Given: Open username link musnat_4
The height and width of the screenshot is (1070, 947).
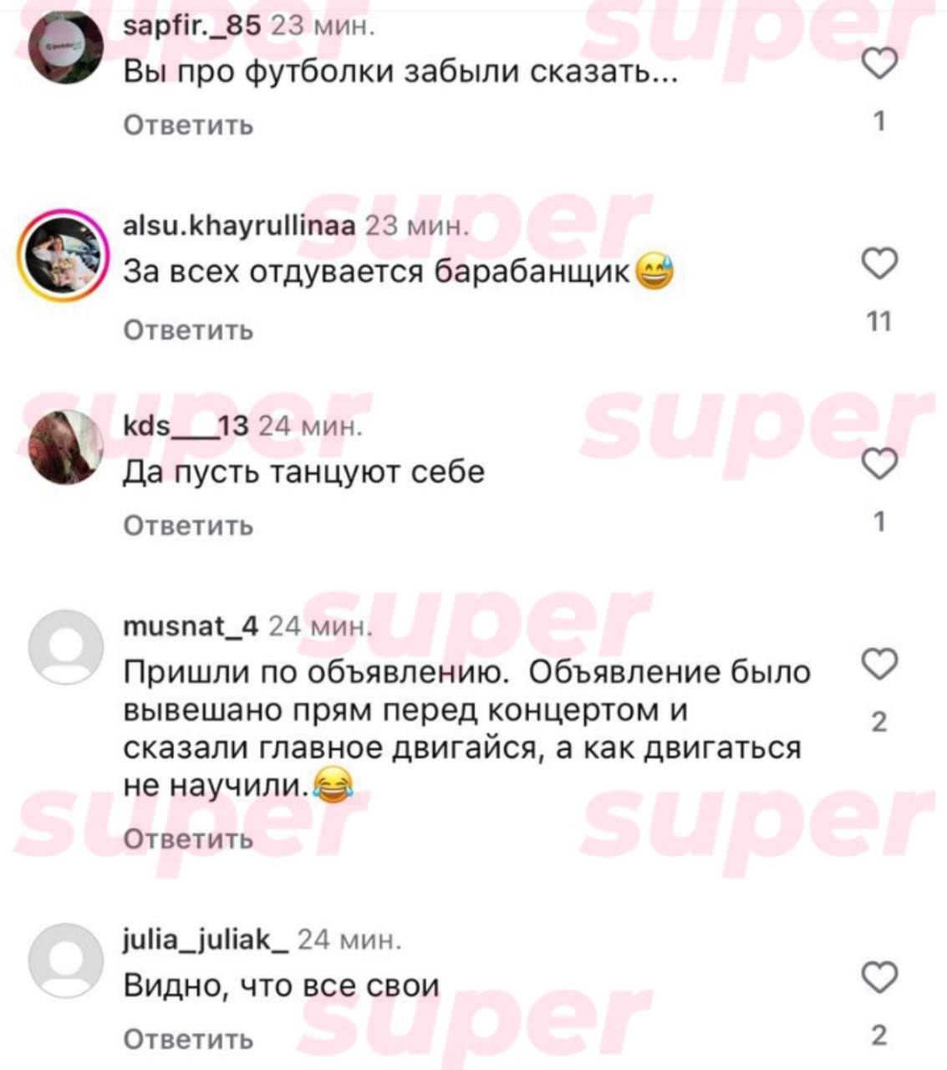Looking at the screenshot, I should 191,625.
